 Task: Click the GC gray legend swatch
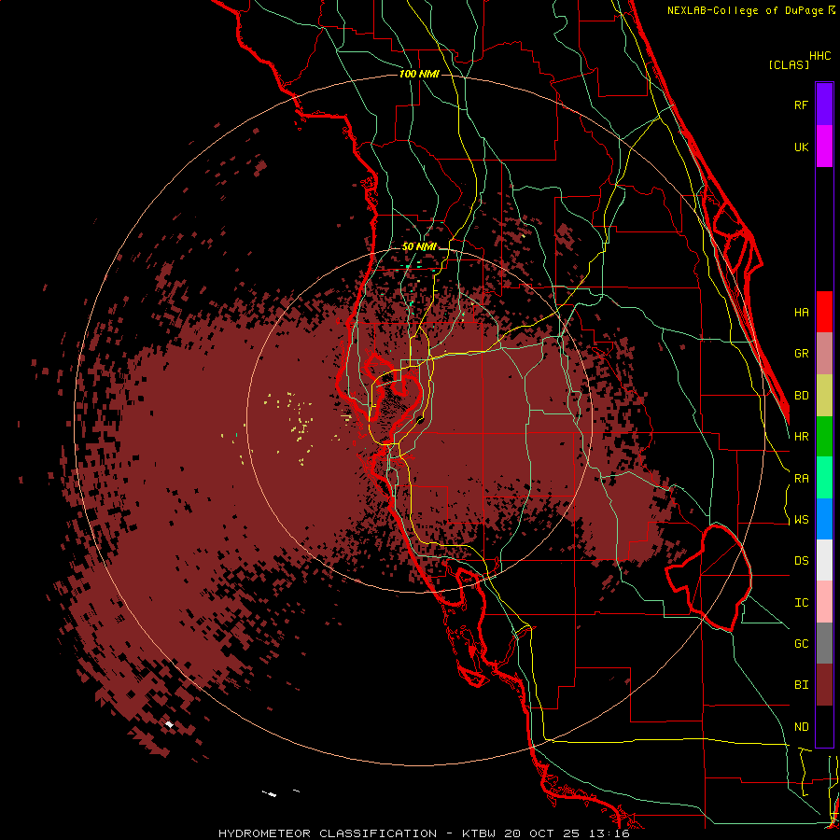[824, 643]
